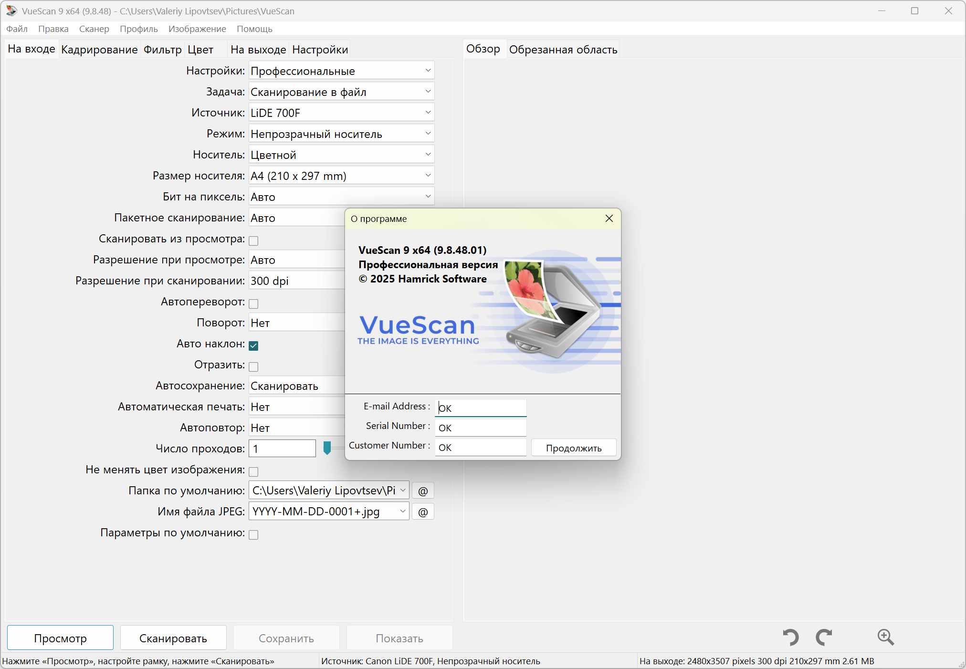This screenshot has width=966, height=669.
Task: Expand the Размер носителя A4 dropdown
Action: click(x=341, y=176)
